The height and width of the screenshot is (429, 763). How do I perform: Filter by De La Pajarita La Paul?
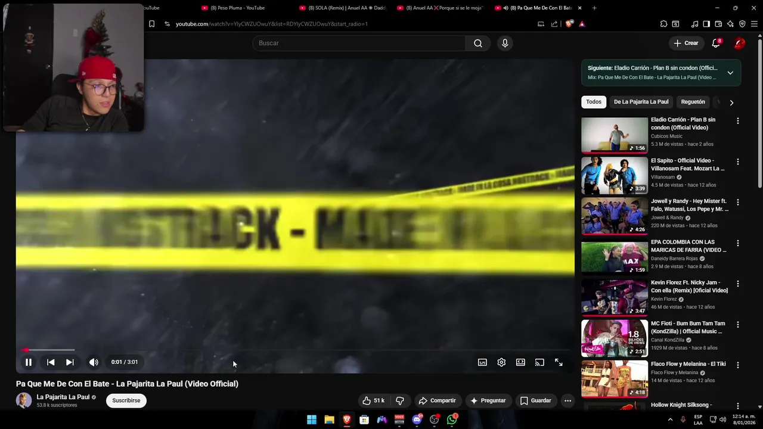[x=641, y=102]
